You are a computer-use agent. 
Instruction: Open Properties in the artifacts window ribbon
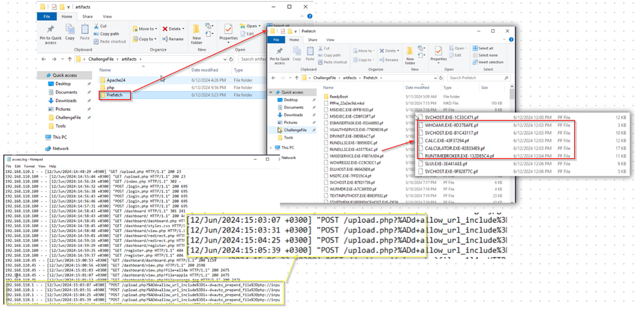click(228, 32)
